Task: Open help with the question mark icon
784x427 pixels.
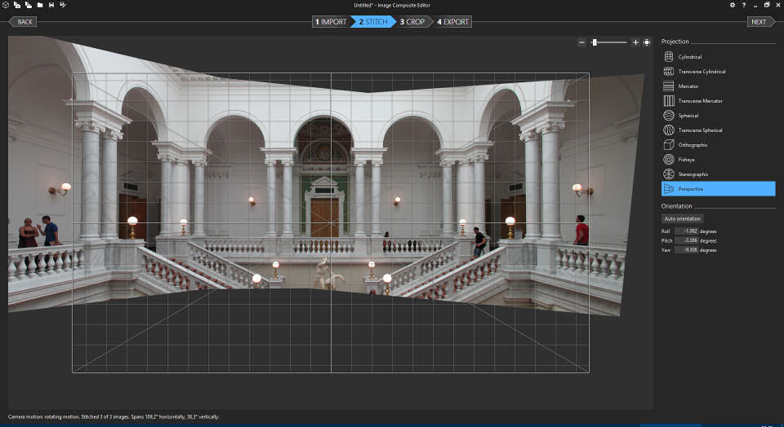Action: (743, 5)
